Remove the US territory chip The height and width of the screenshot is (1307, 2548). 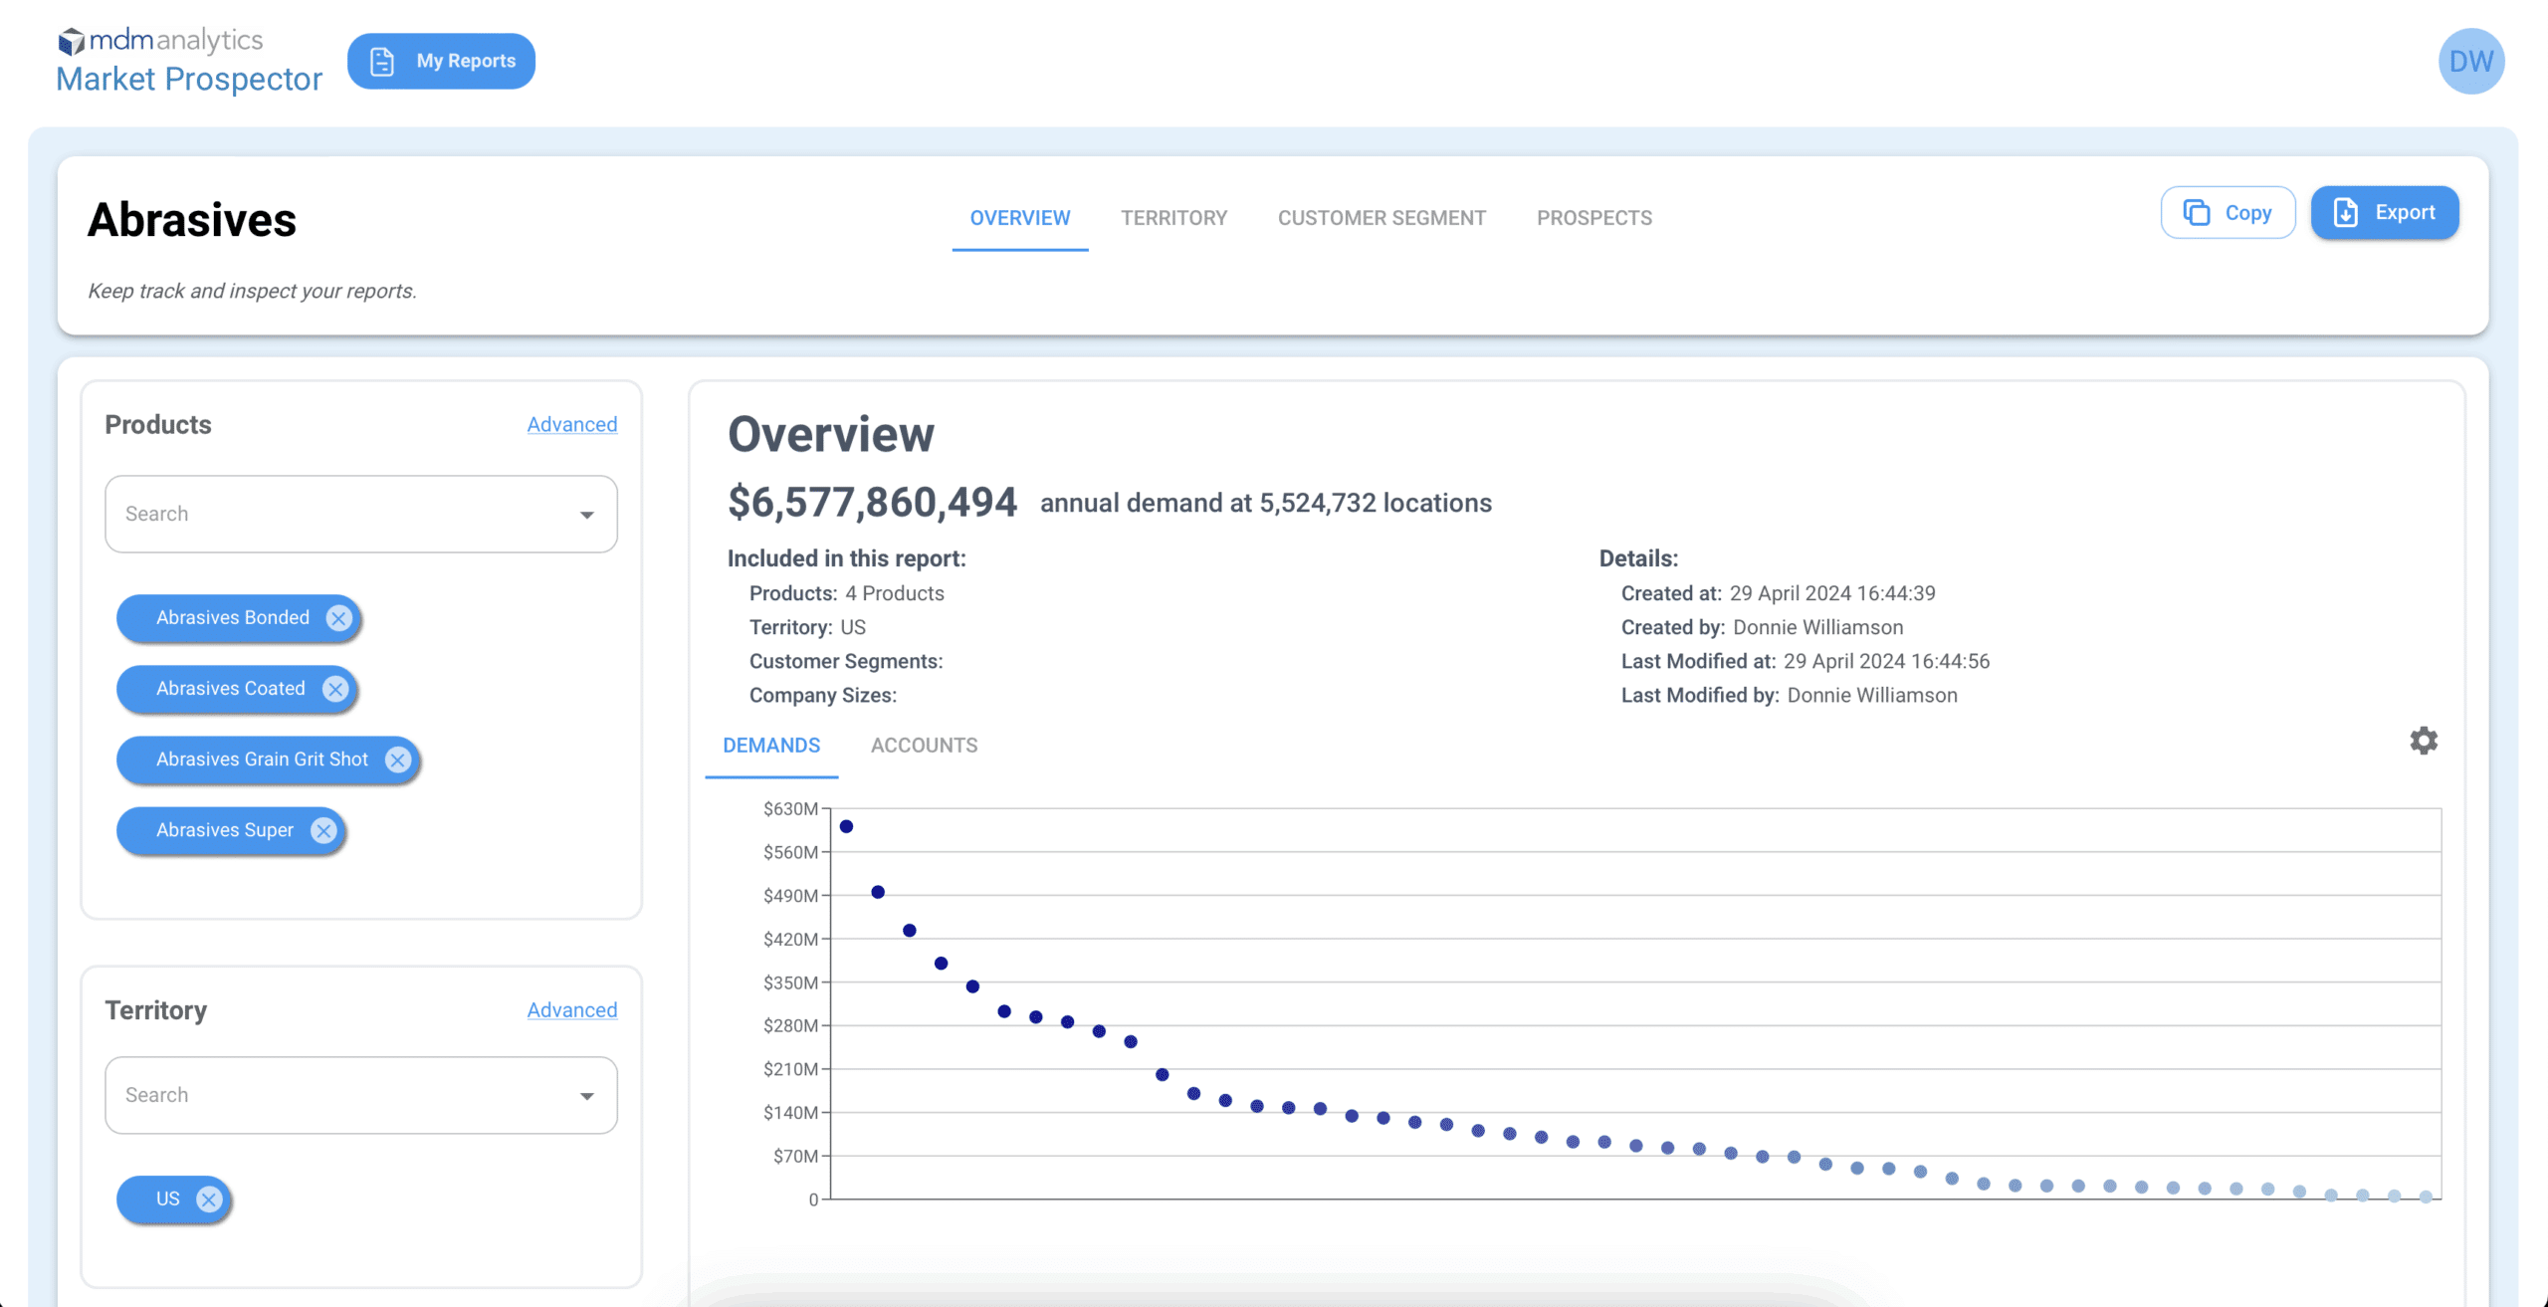[x=208, y=1199]
